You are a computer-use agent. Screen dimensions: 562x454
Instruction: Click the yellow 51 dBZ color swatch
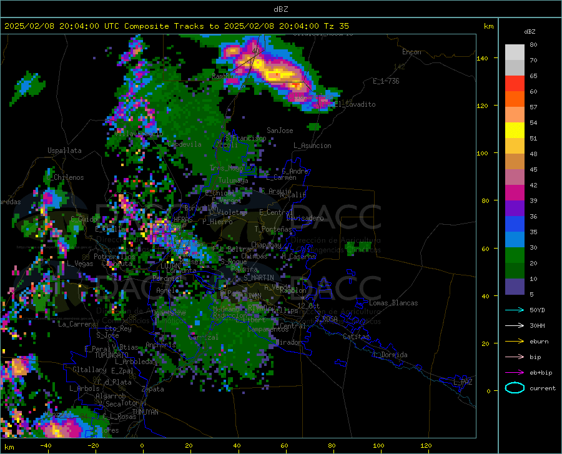pos(515,131)
